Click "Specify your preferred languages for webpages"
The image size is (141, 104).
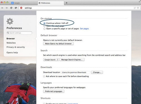[x=64, y=88]
